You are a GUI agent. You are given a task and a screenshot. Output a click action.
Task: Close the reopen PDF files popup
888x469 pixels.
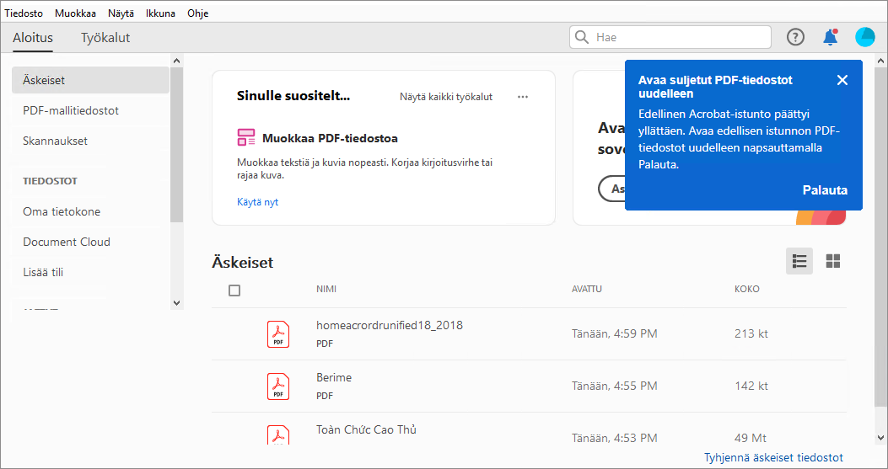[842, 80]
